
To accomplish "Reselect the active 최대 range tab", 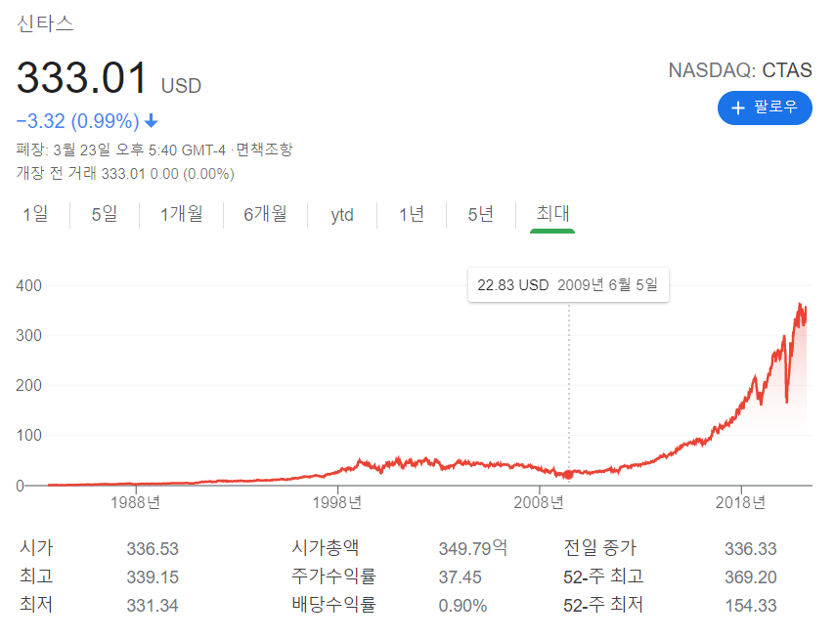I will (551, 215).
